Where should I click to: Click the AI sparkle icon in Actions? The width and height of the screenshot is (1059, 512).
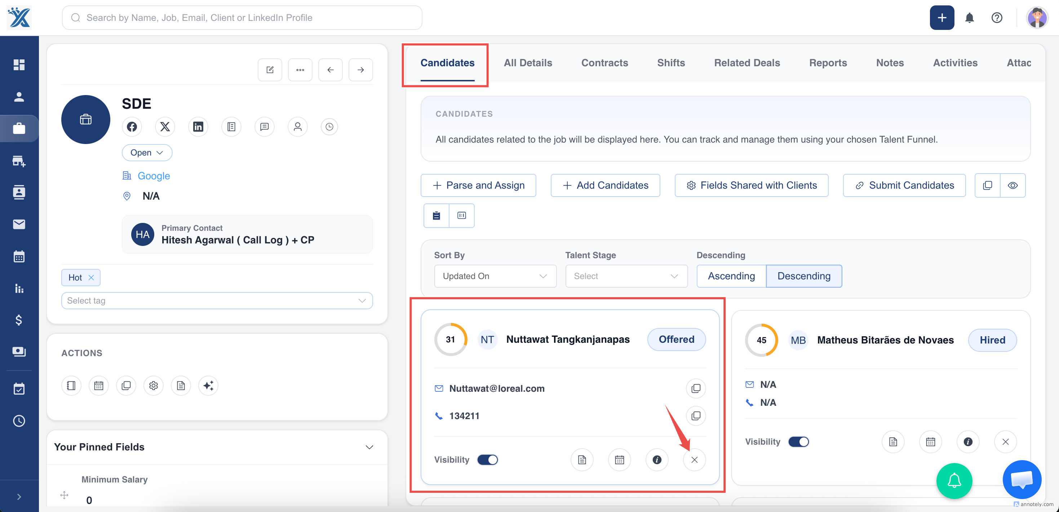208,386
